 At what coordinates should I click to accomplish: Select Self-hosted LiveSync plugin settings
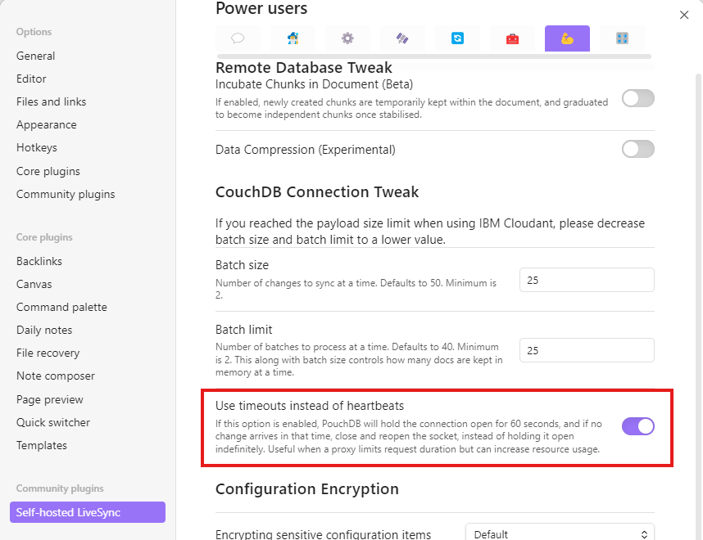click(88, 512)
